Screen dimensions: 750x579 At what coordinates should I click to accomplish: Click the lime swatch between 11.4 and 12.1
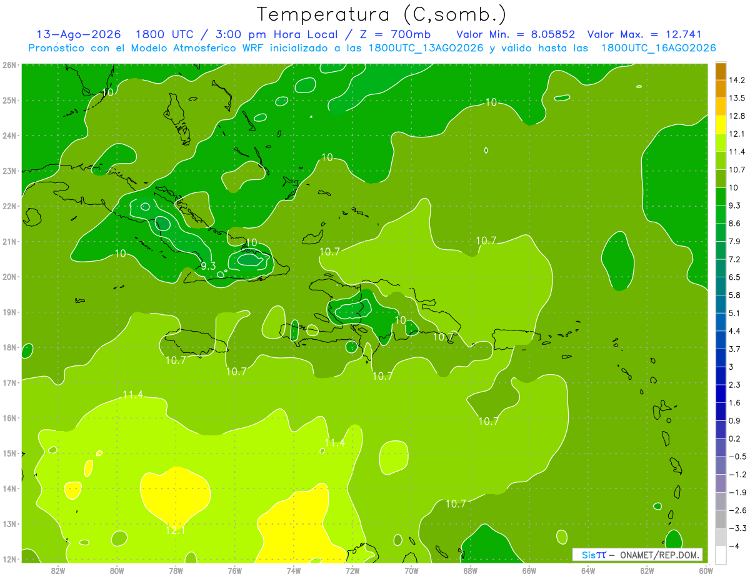point(721,143)
